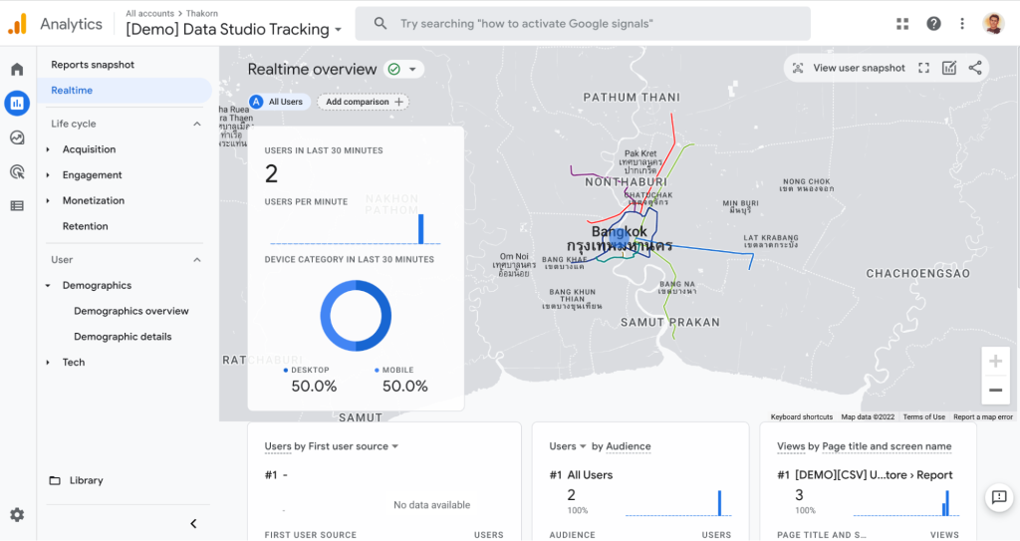Open Reports snapshot
Image resolution: width=1020 pixels, height=541 pixels.
pyautogui.click(x=93, y=65)
